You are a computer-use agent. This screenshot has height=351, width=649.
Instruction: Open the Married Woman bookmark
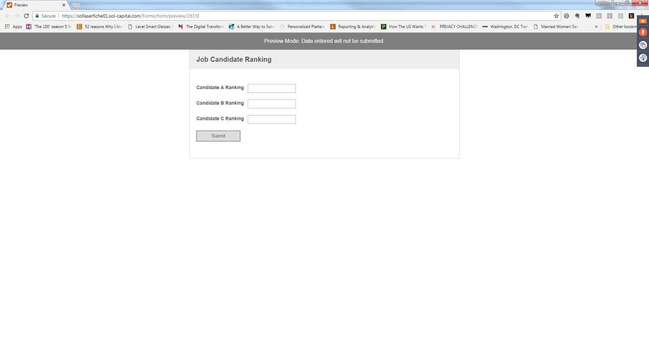[556, 27]
